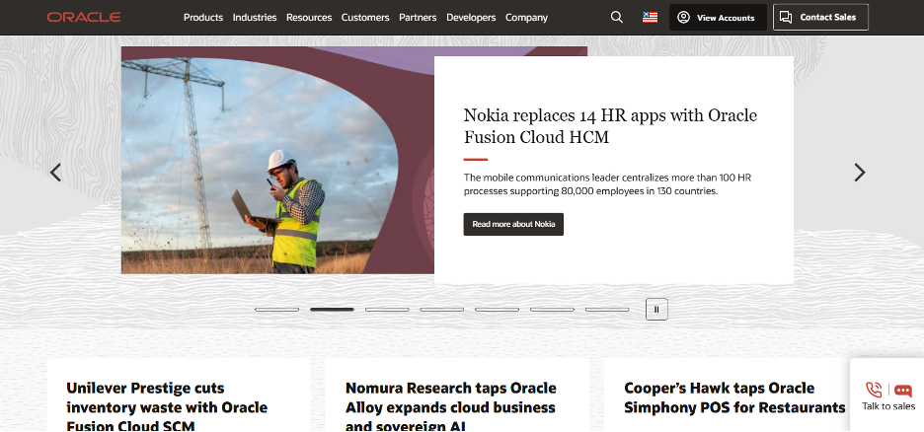Open Talk to sales chat widget
This screenshot has height=432, width=924.
coord(887,395)
